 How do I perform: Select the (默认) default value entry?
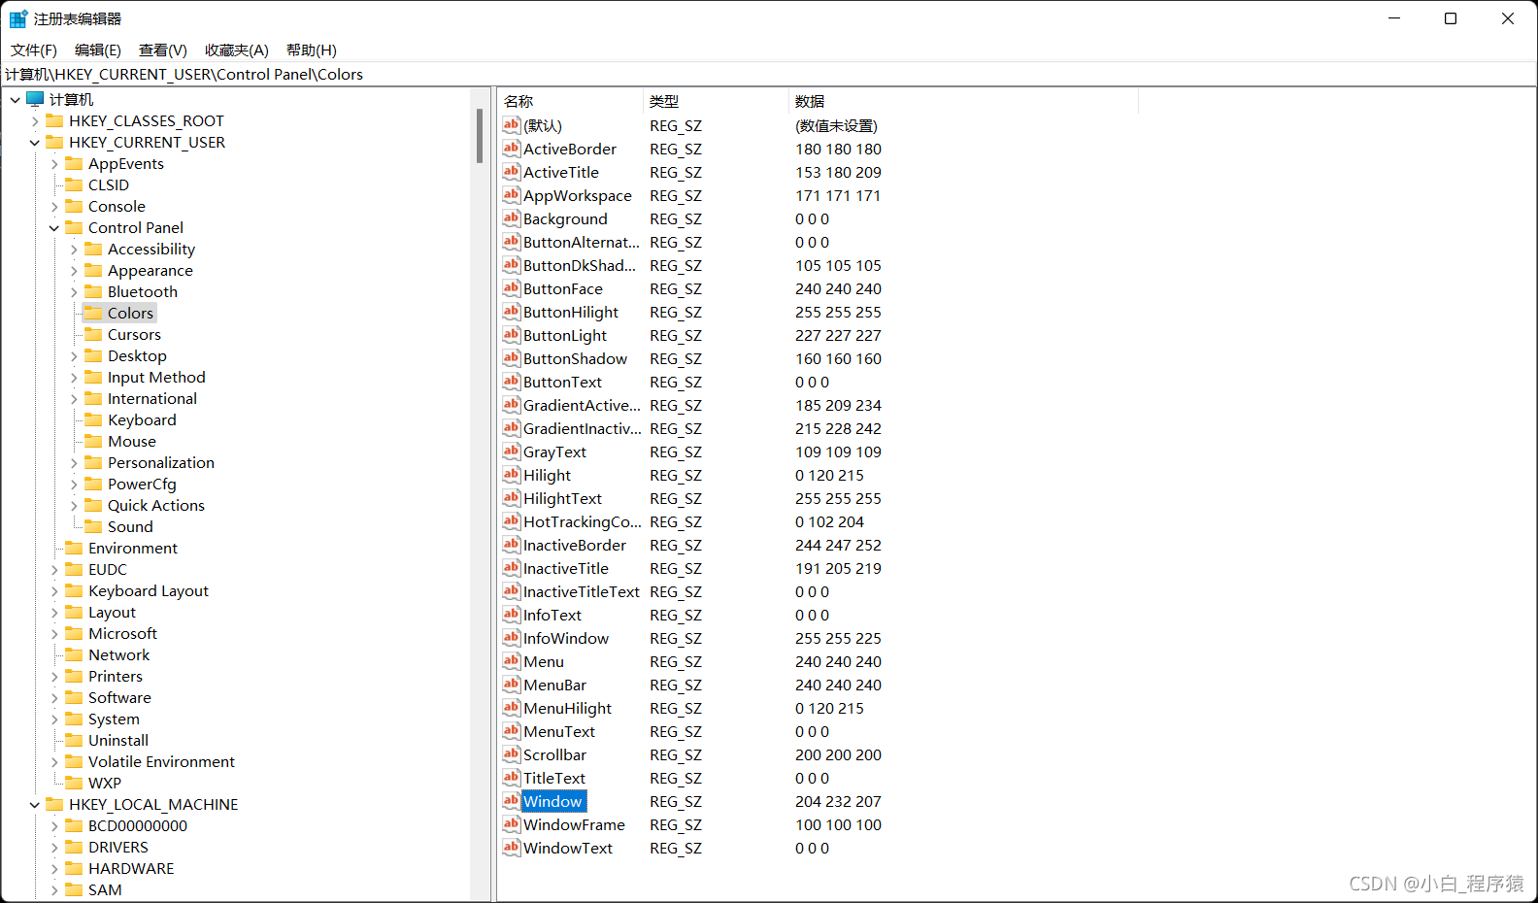543,125
